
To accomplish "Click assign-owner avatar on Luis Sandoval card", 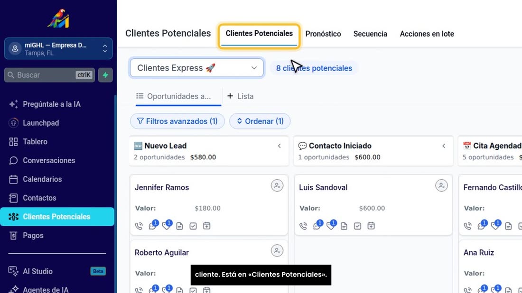I will point(441,185).
